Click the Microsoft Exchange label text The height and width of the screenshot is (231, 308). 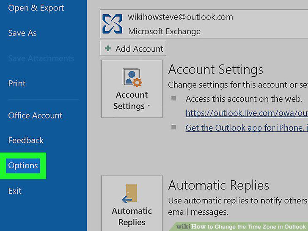coord(165,31)
